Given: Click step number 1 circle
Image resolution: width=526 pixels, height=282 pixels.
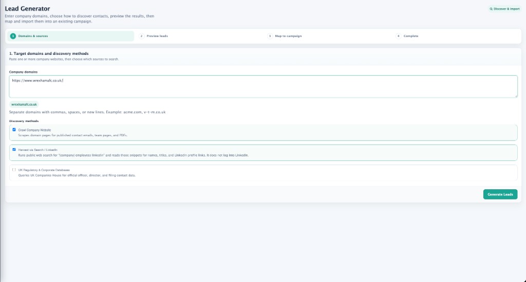Looking at the screenshot, I should tap(13, 36).
